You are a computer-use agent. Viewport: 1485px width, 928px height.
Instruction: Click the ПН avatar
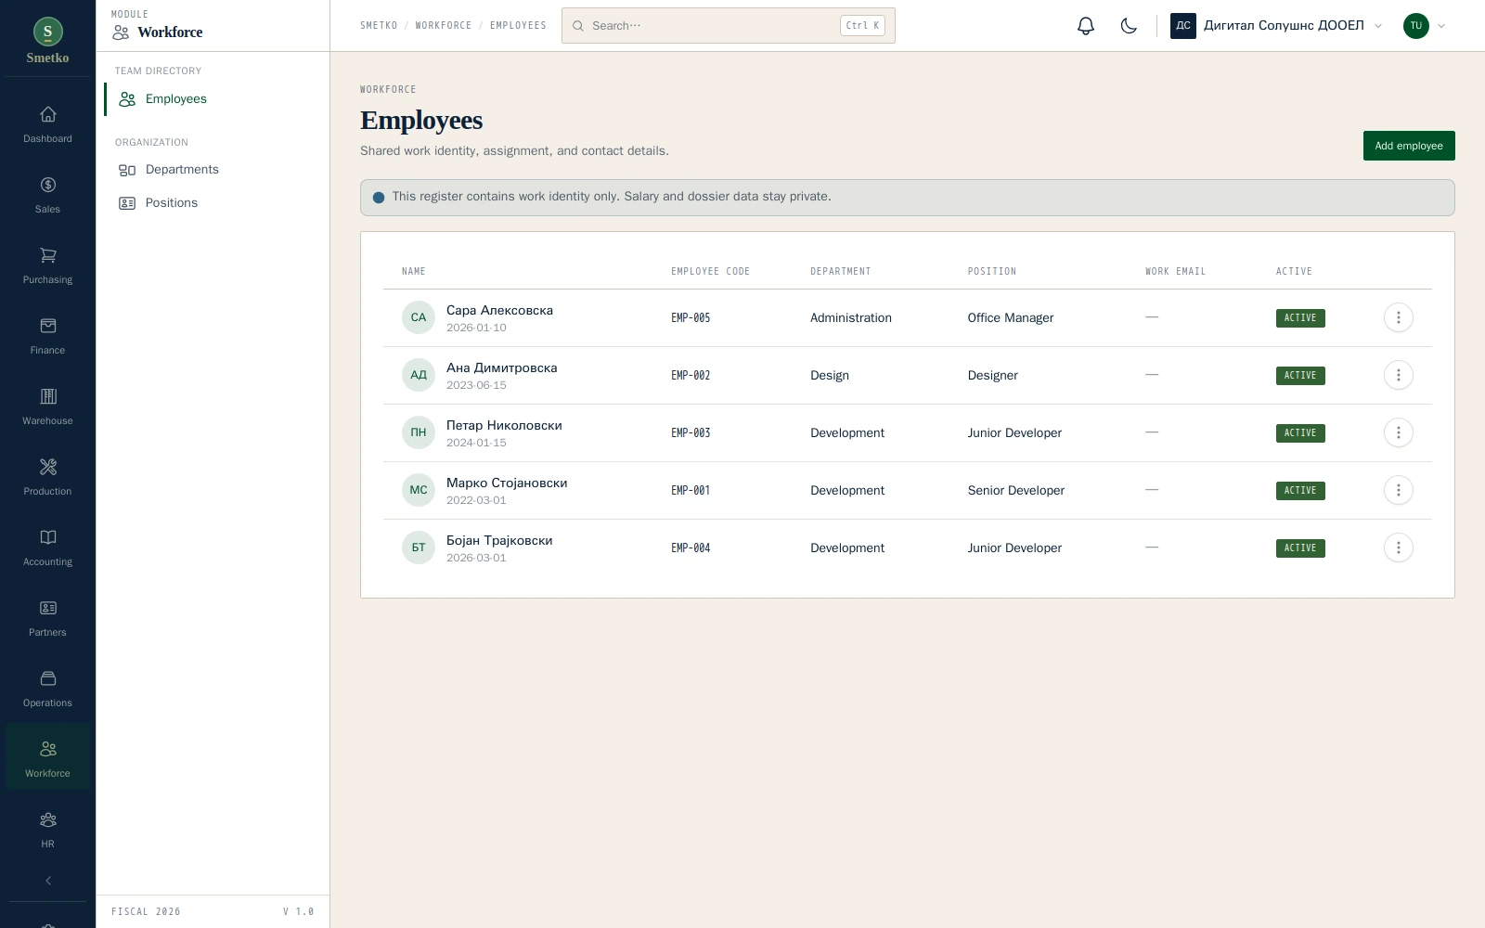pos(419,432)
